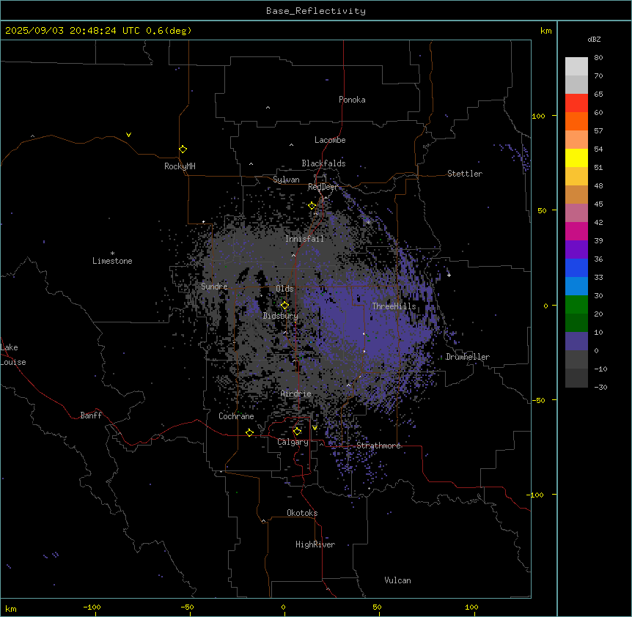Select the Olds label
This screenshot has width=632, height=617.
(x=284, y=289)
